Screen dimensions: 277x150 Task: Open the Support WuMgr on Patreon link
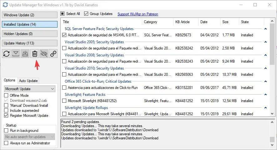(138, 14)
